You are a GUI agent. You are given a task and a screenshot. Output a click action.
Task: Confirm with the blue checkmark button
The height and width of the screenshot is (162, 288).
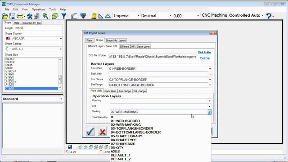pos(90,131)
